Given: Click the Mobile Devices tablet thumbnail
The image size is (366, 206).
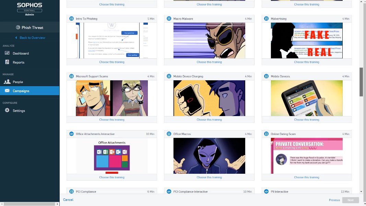Looking at the screenshot, I should coord(306,98).
